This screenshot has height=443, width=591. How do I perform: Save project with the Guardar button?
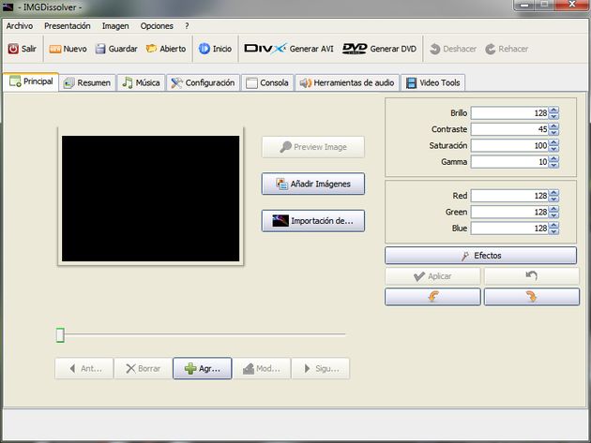(x=116, y=49)
